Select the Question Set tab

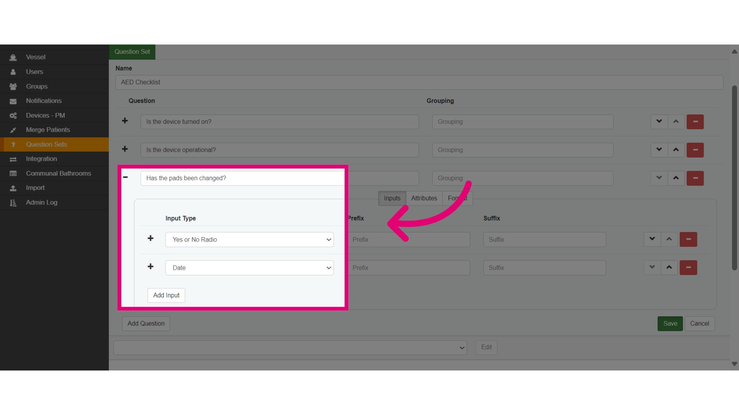132,52
